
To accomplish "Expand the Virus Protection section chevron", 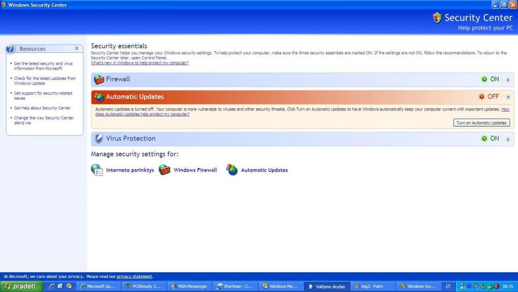I will coord(508,138).
